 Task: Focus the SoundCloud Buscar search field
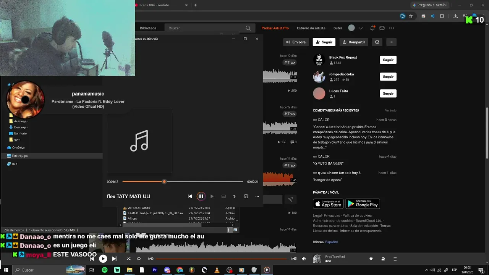(209, 28)
